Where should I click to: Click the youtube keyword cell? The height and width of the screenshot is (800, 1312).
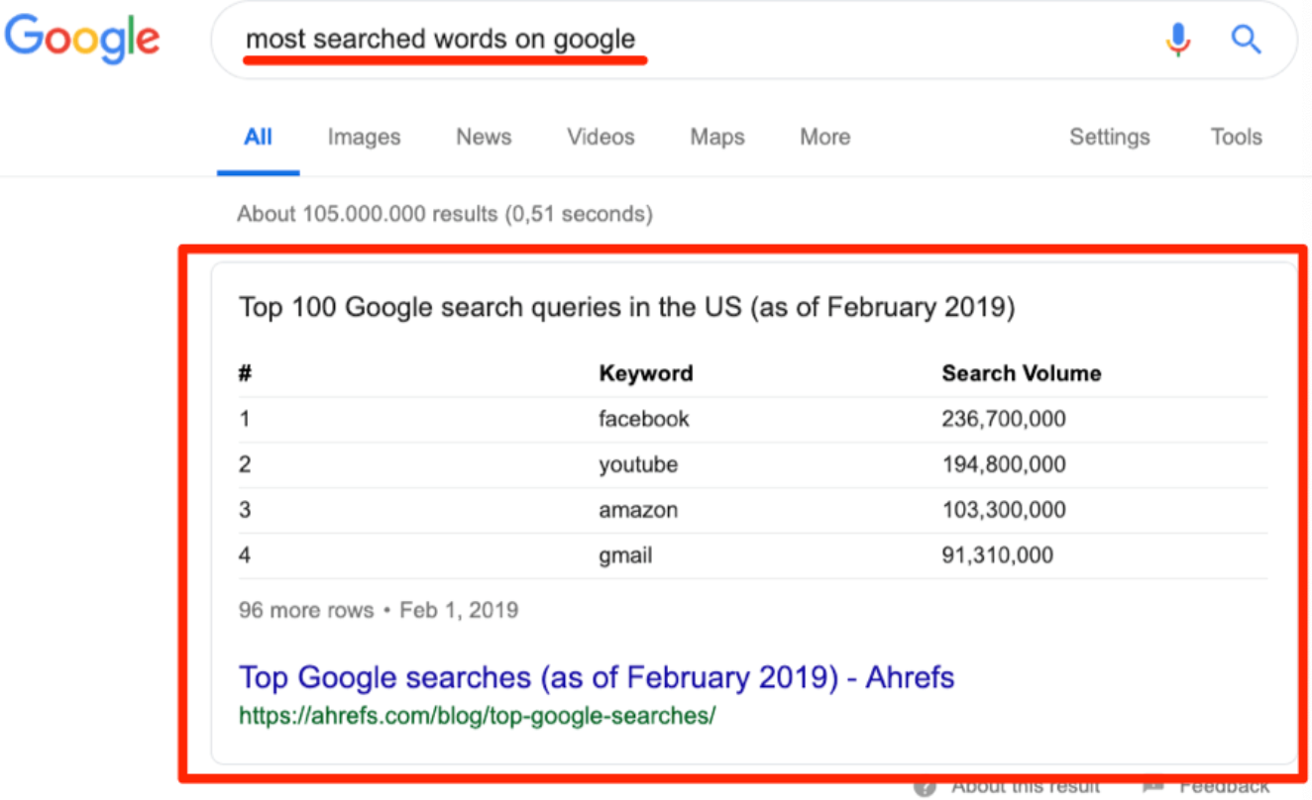pyautogui.click(x=638, y=464)
